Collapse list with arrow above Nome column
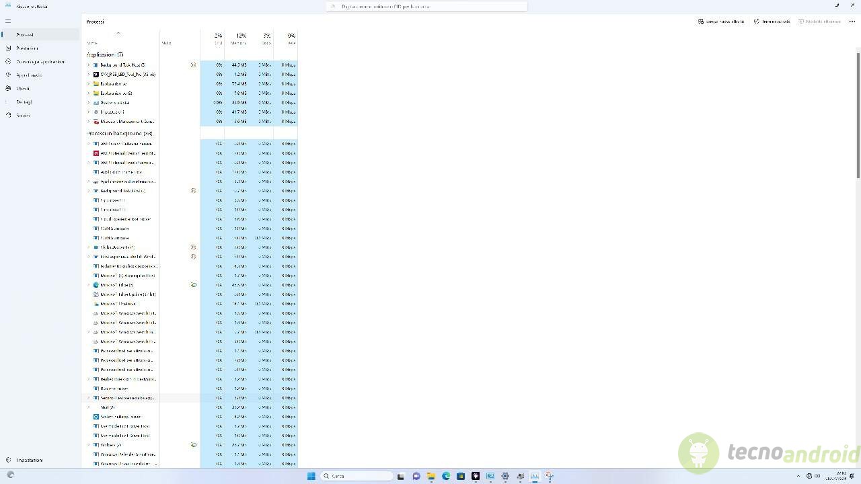Viewport: 861px width, 484px height. click(118, 33)
